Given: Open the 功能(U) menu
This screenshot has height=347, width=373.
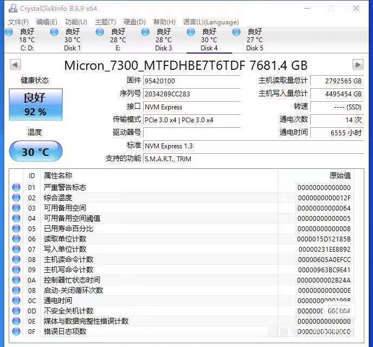Looking at the screenshot, I should click(76, 22).
